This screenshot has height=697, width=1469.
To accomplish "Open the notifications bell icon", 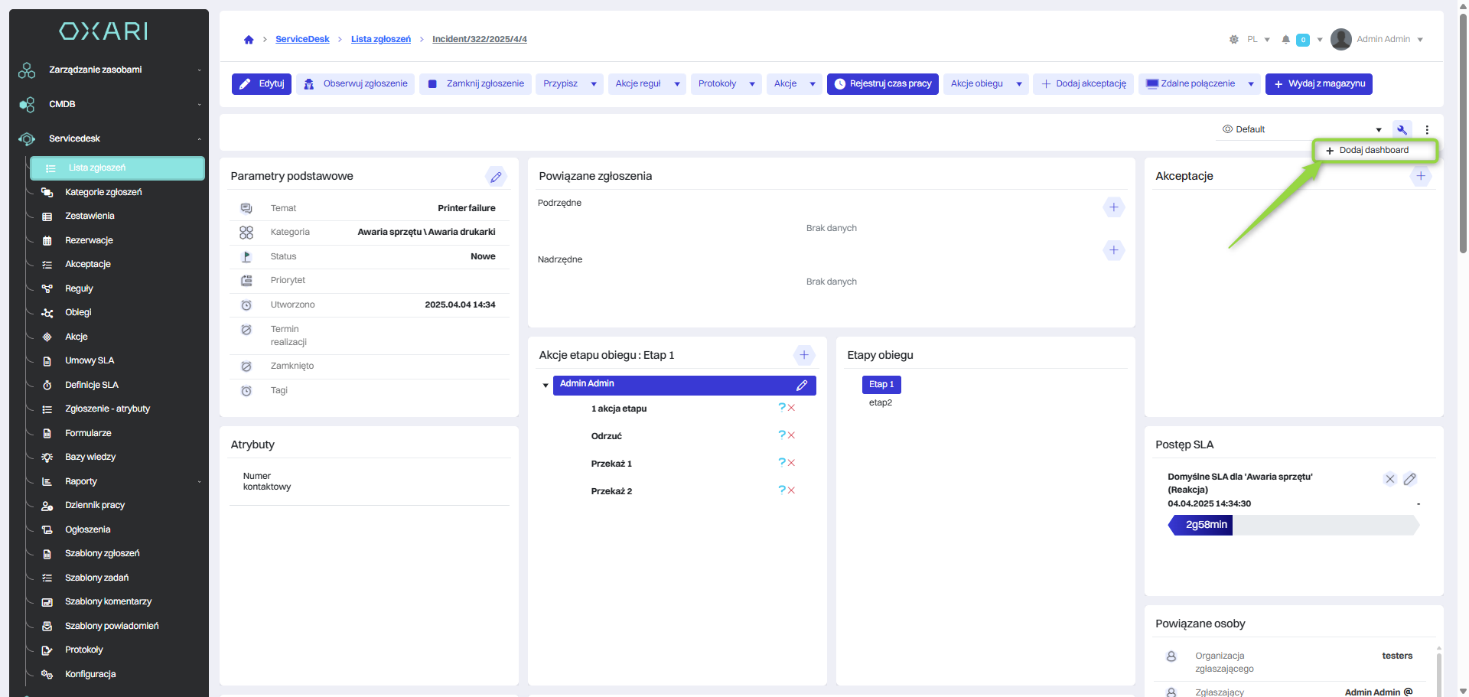I will tap(1286, 40).
